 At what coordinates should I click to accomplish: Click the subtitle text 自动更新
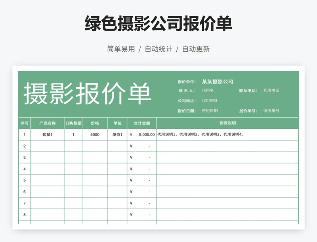click(196, 49)
